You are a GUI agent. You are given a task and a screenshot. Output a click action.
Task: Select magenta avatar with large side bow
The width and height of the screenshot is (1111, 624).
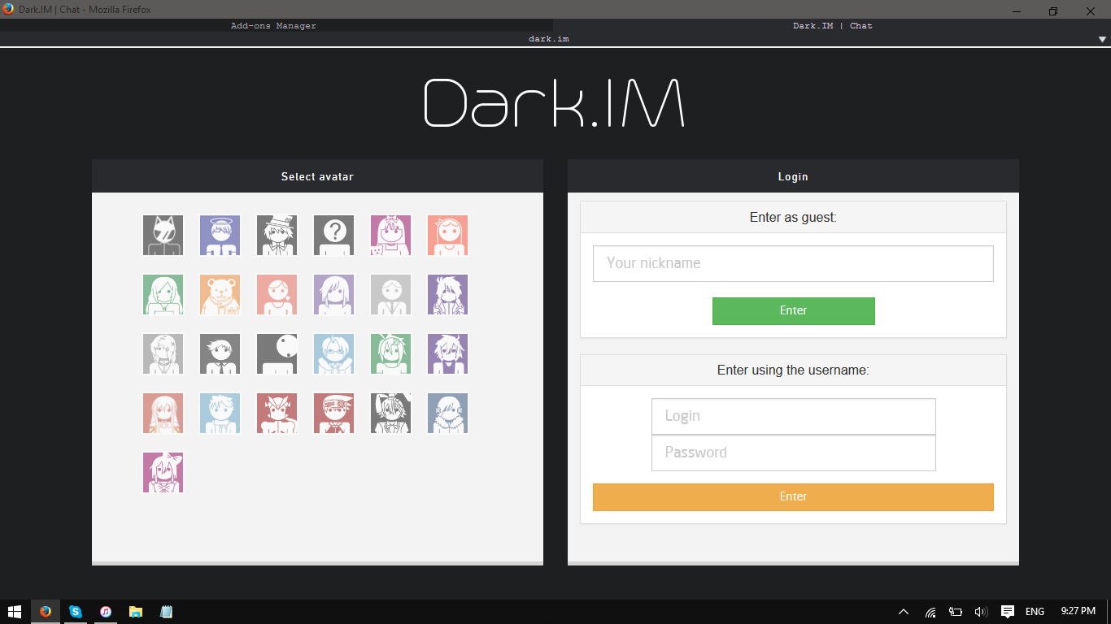(x=163, y=472)
